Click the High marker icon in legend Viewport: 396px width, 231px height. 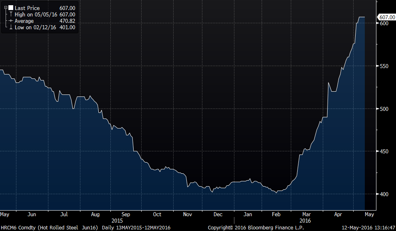10,14
